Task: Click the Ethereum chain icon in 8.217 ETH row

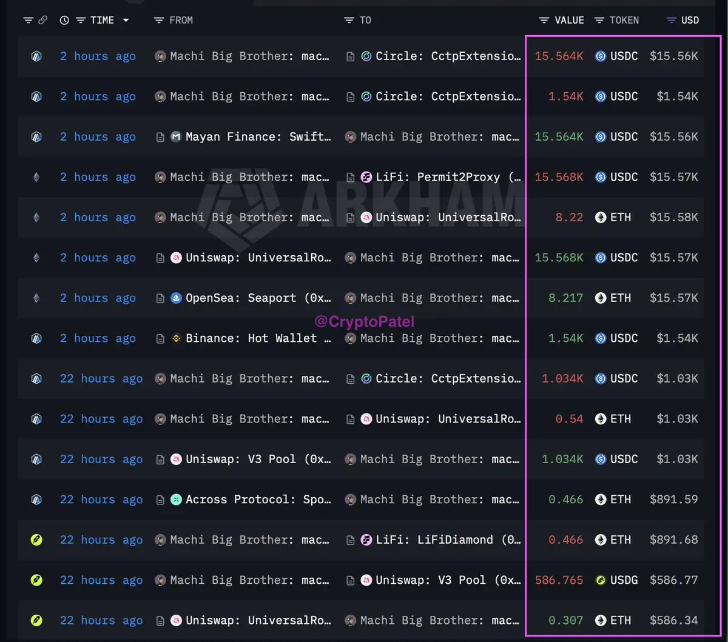Action: click(36, 298)
